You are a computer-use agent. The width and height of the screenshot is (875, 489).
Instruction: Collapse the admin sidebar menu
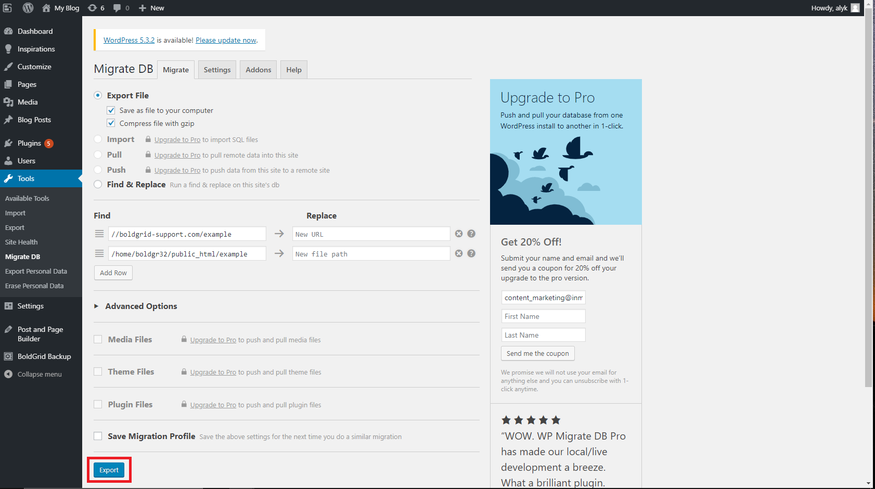point(39,374)
